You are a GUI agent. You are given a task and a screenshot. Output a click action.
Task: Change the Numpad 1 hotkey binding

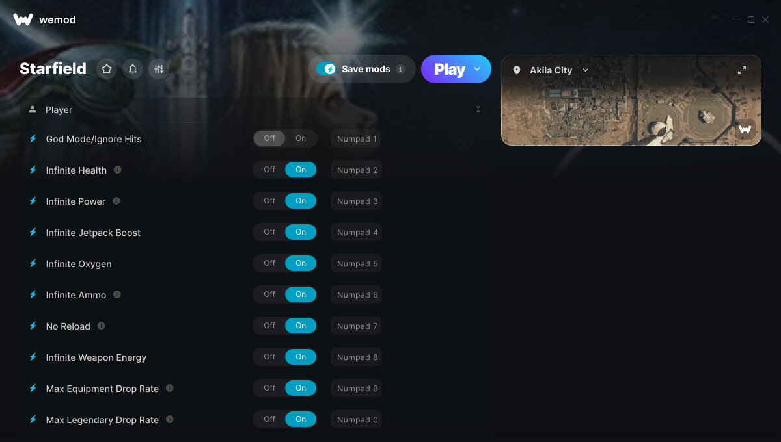click(x=356, y=139)
